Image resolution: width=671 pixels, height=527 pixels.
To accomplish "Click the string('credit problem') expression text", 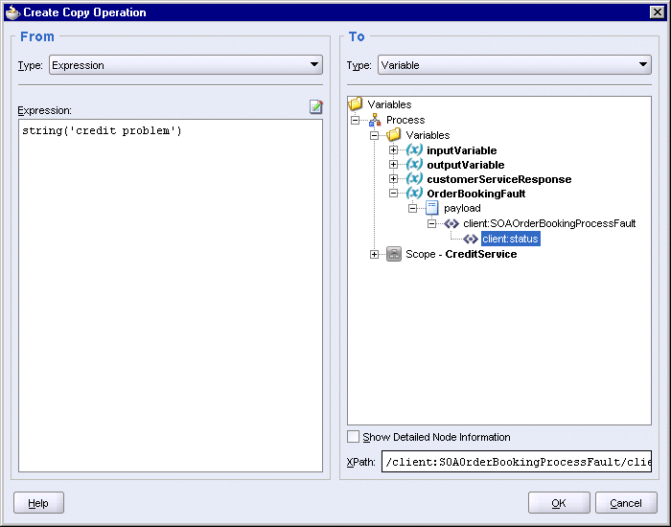I will 102,130.
